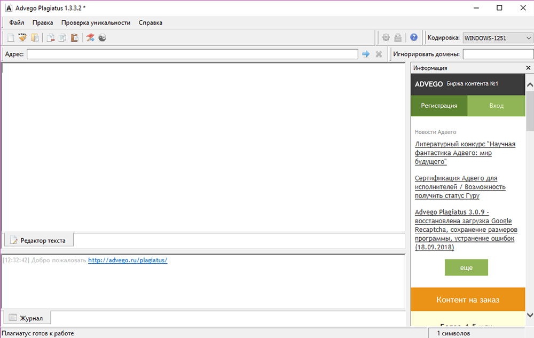Start uniqueness check with red flag icon
This screenshot has height=338, width=534.
click(x=90, y=37)
